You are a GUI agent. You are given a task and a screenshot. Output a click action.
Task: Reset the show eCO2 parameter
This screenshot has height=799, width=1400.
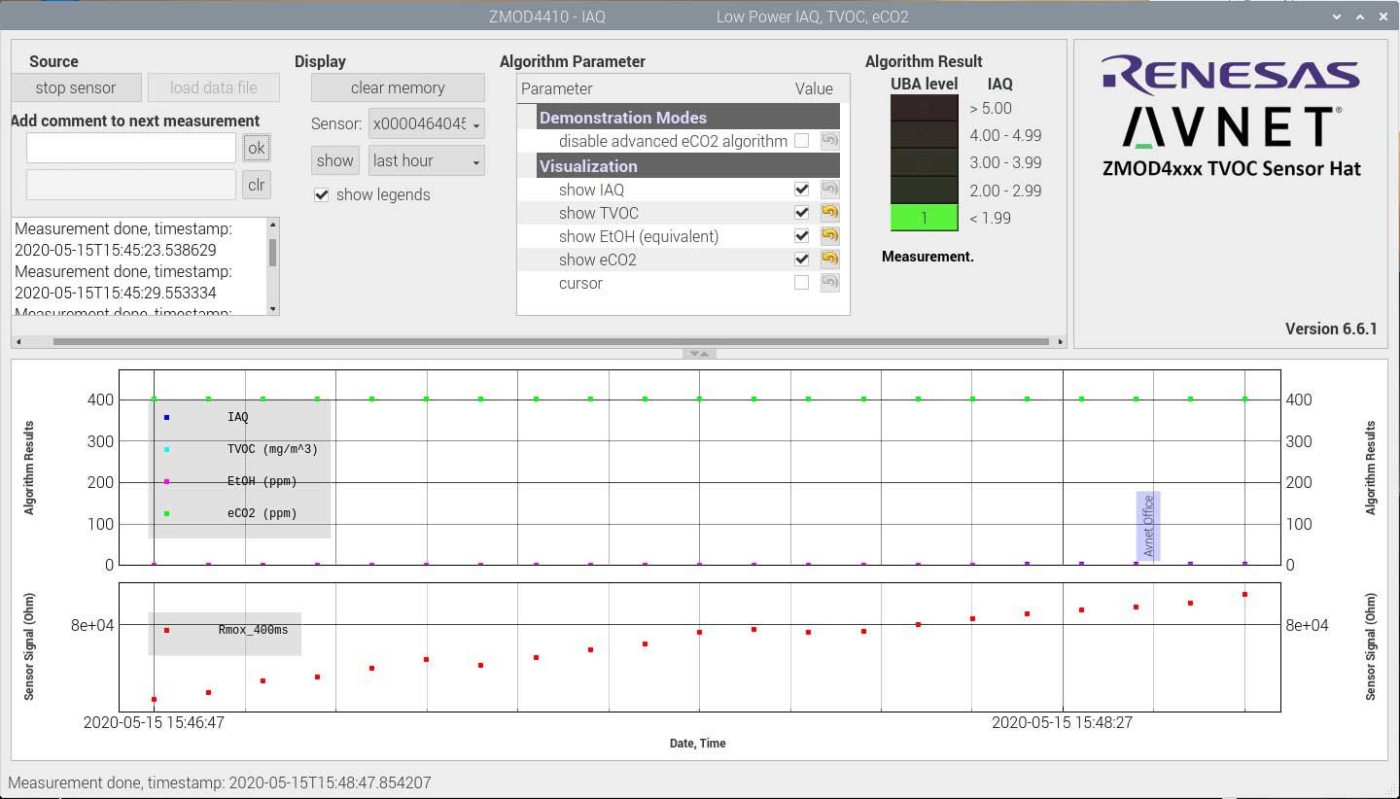[x=829, y=260]
